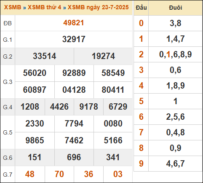203x183 pixels.
Task: Select G.5 number 7794
Action: 74,124
